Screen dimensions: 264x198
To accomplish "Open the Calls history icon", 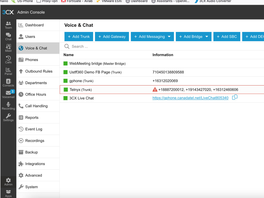I will tap(8, 60).
